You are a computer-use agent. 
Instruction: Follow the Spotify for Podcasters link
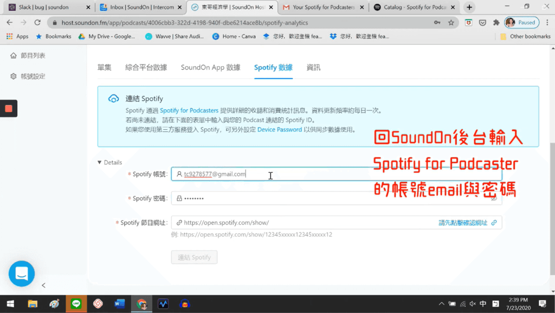click(189, 110)
